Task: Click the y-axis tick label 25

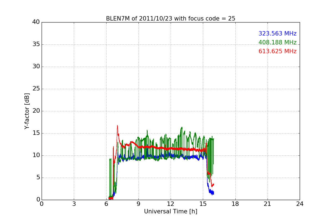Action: click(x=36, y=89)
